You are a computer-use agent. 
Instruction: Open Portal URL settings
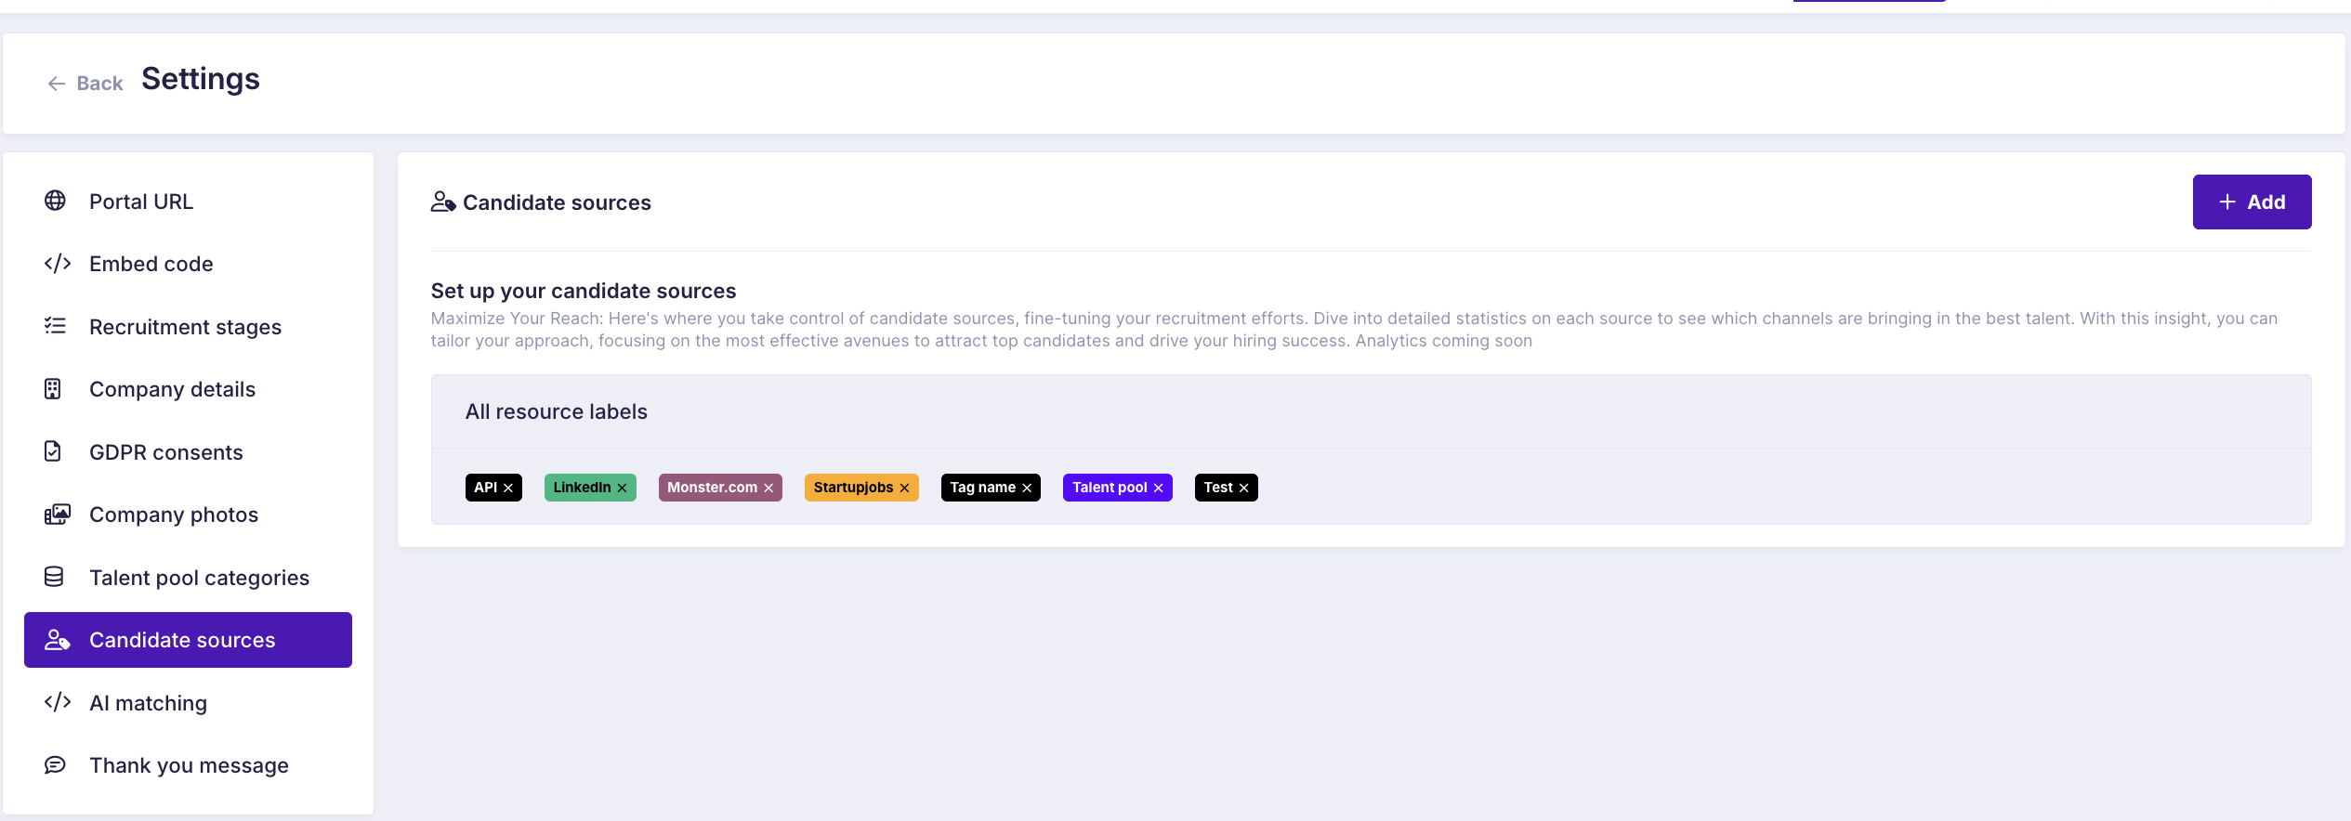coord(141,202)
